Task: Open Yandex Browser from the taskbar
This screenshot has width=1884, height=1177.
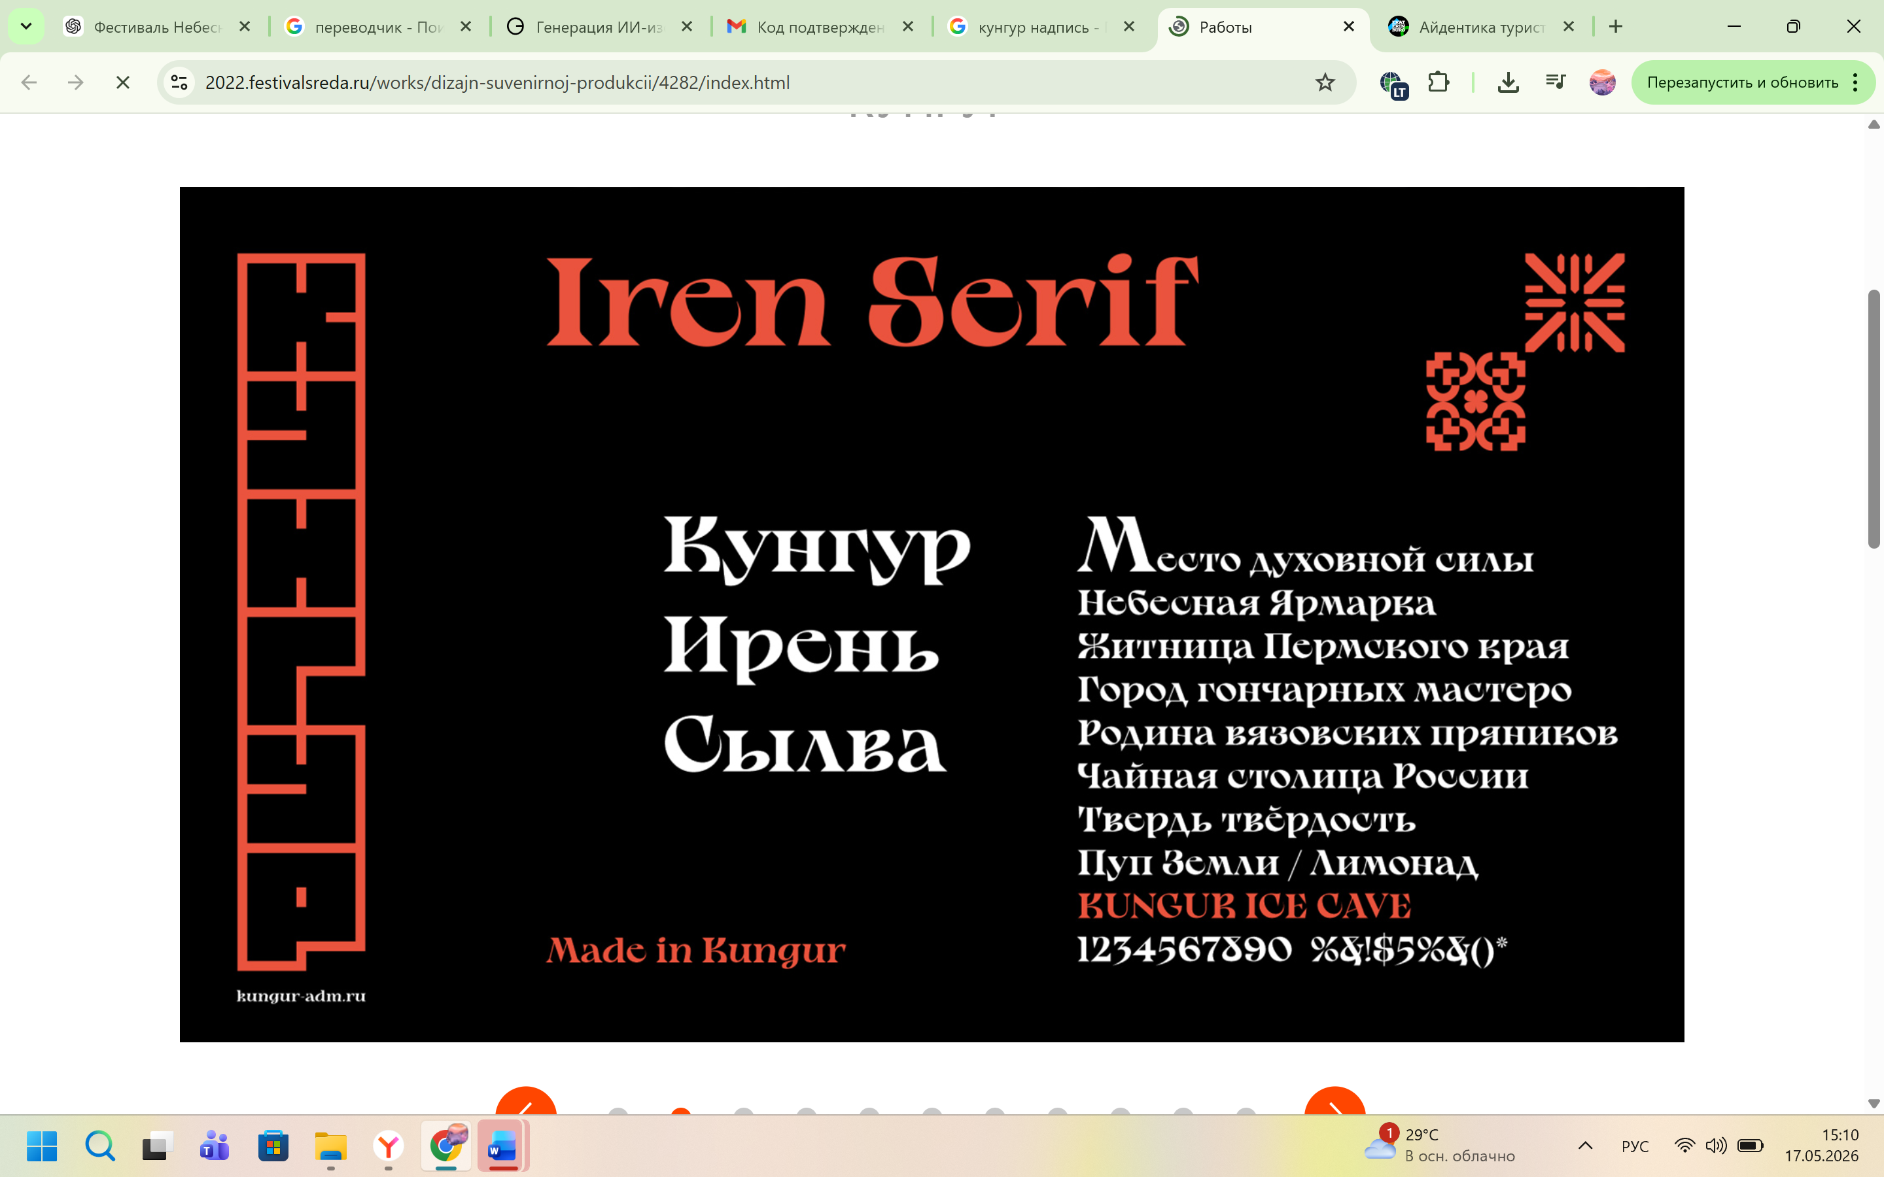Action: click(389, 1146)
